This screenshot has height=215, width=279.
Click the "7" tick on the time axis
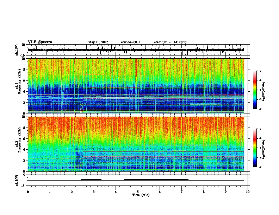pyautogui.click(x=182, y=192)
